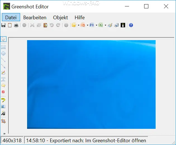Image resolution: width=176 pixels, height=145 pixels.
Task: Click the blue captured screenshot canvas
Action: 91,84
